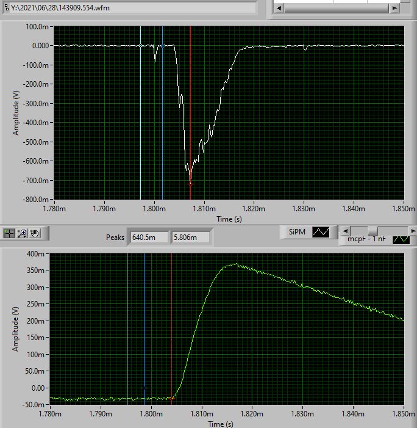Click the red peak marker at waveform minimum
This screenshot has height=428, width=417.
click(x=190, y=184)
